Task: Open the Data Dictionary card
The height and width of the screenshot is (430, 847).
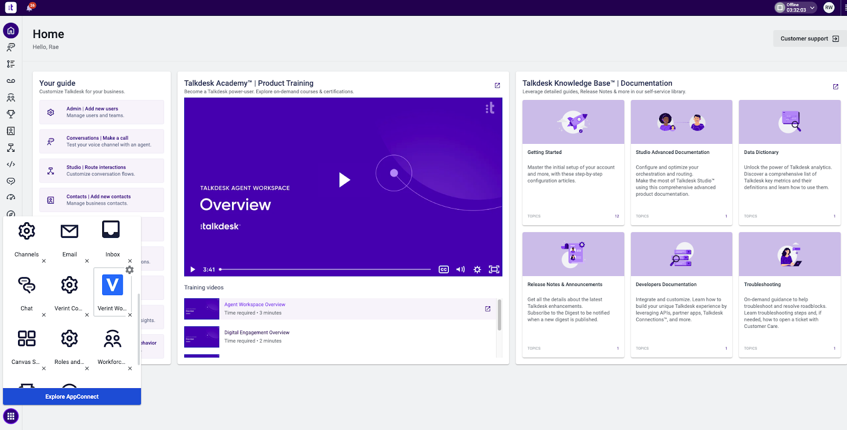Action: click(x=790, y=163)
